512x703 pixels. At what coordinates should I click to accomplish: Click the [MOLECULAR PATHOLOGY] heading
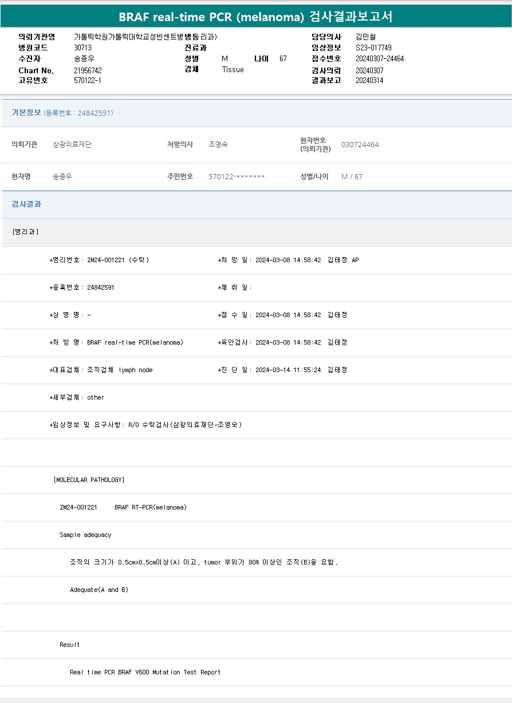(x=89, y=480)
